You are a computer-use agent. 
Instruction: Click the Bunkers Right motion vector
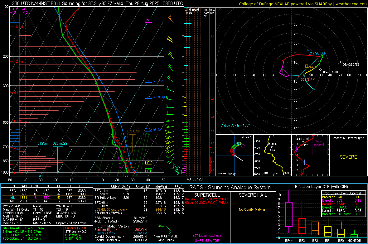(121, 230)
